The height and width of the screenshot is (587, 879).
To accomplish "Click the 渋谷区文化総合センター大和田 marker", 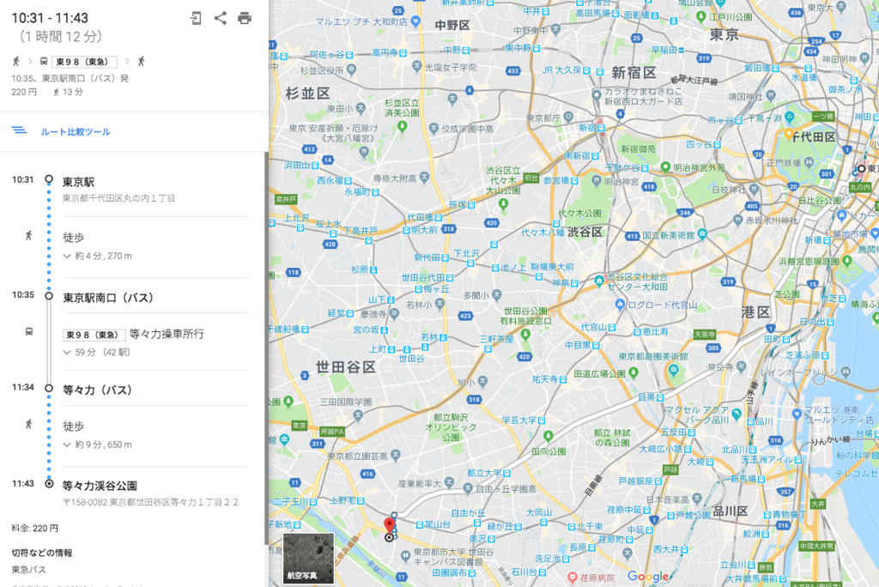I will 598,280.
